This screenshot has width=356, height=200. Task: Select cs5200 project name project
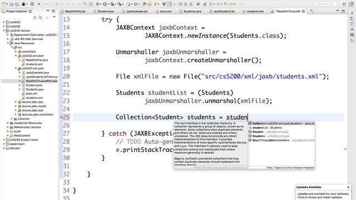pos(24,139)
